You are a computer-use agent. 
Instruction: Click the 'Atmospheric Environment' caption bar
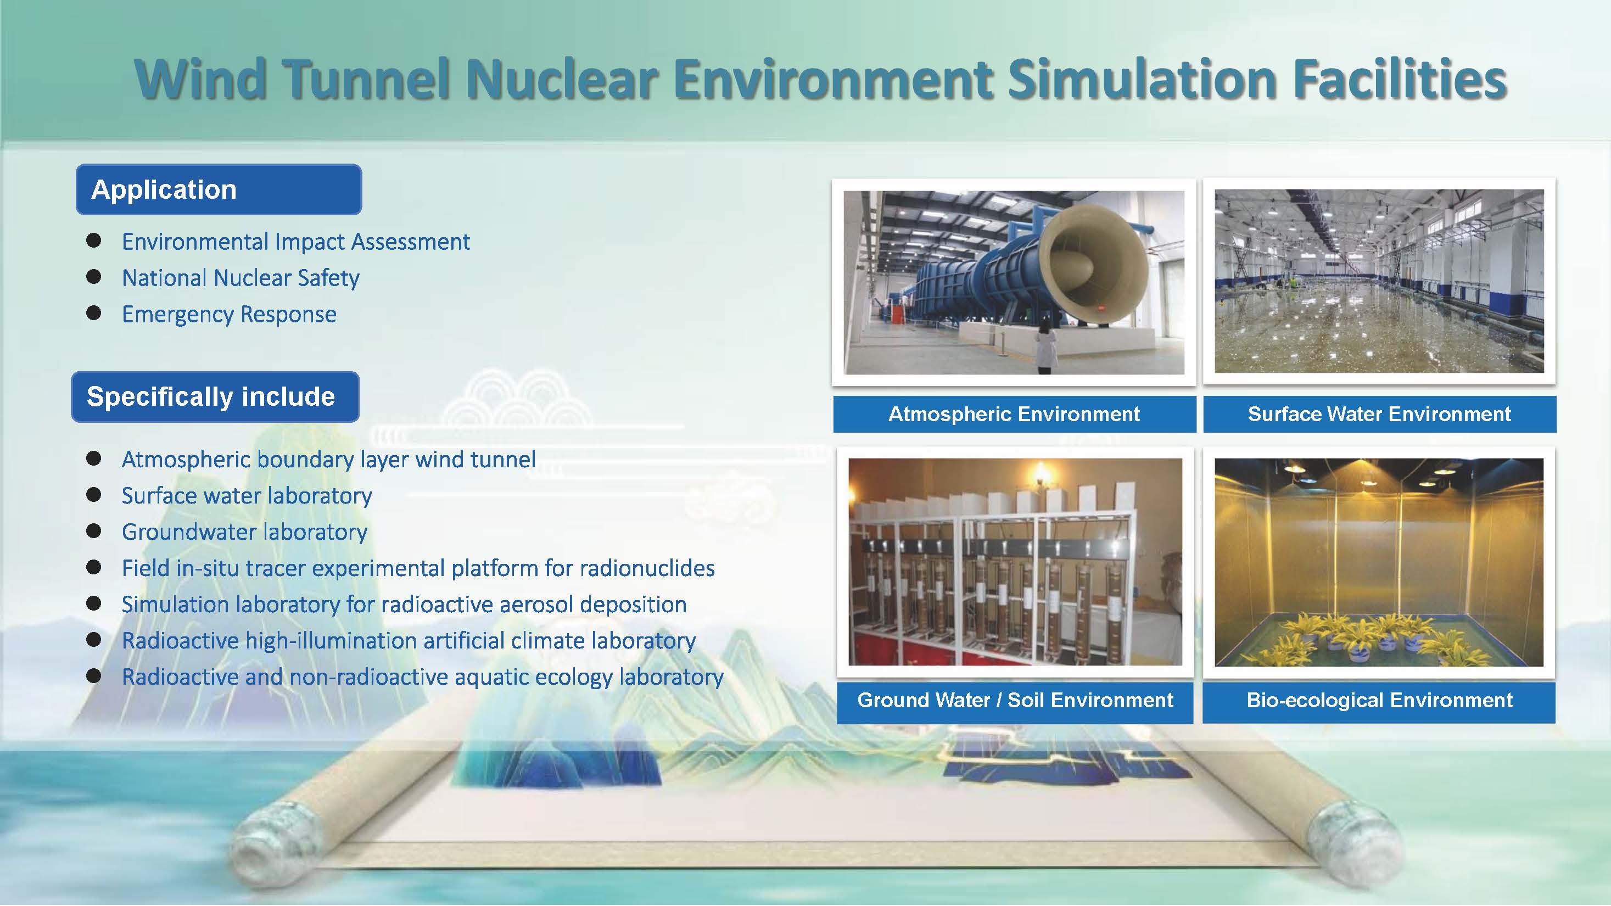(1014, 414)
